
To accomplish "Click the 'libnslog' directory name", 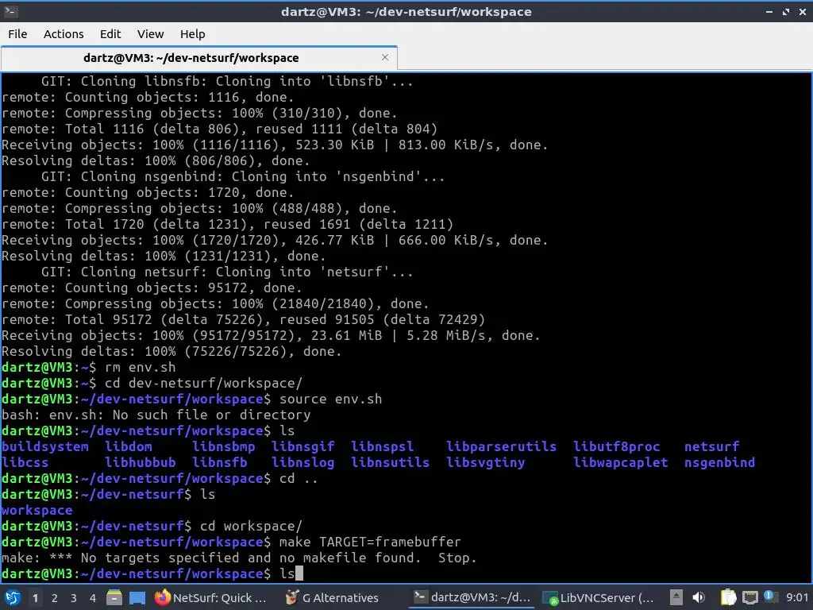I will tap(302, 462).
